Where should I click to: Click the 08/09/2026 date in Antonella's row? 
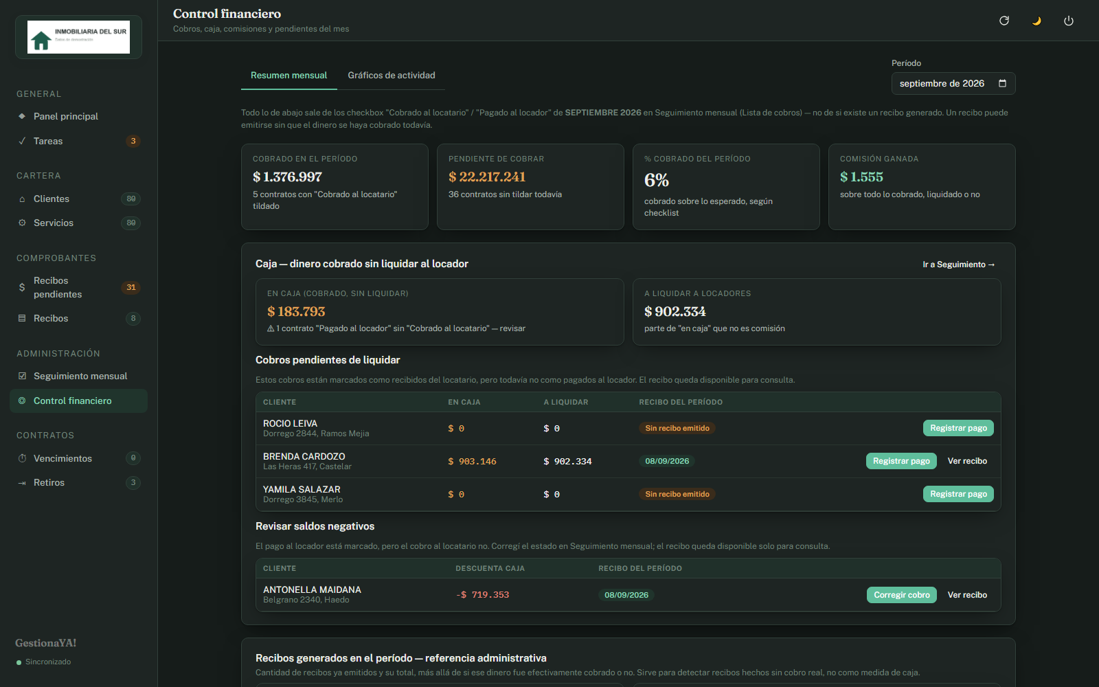pos(626,595)
